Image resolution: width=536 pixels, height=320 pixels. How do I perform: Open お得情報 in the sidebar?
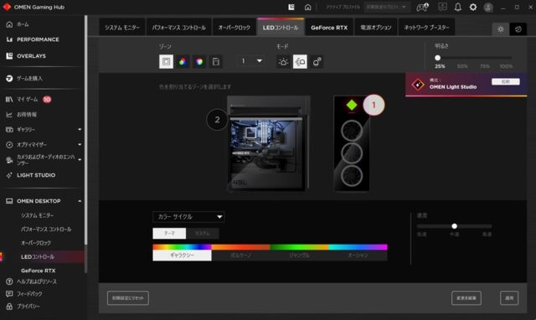pyautogui.click(x=27, y=115)
